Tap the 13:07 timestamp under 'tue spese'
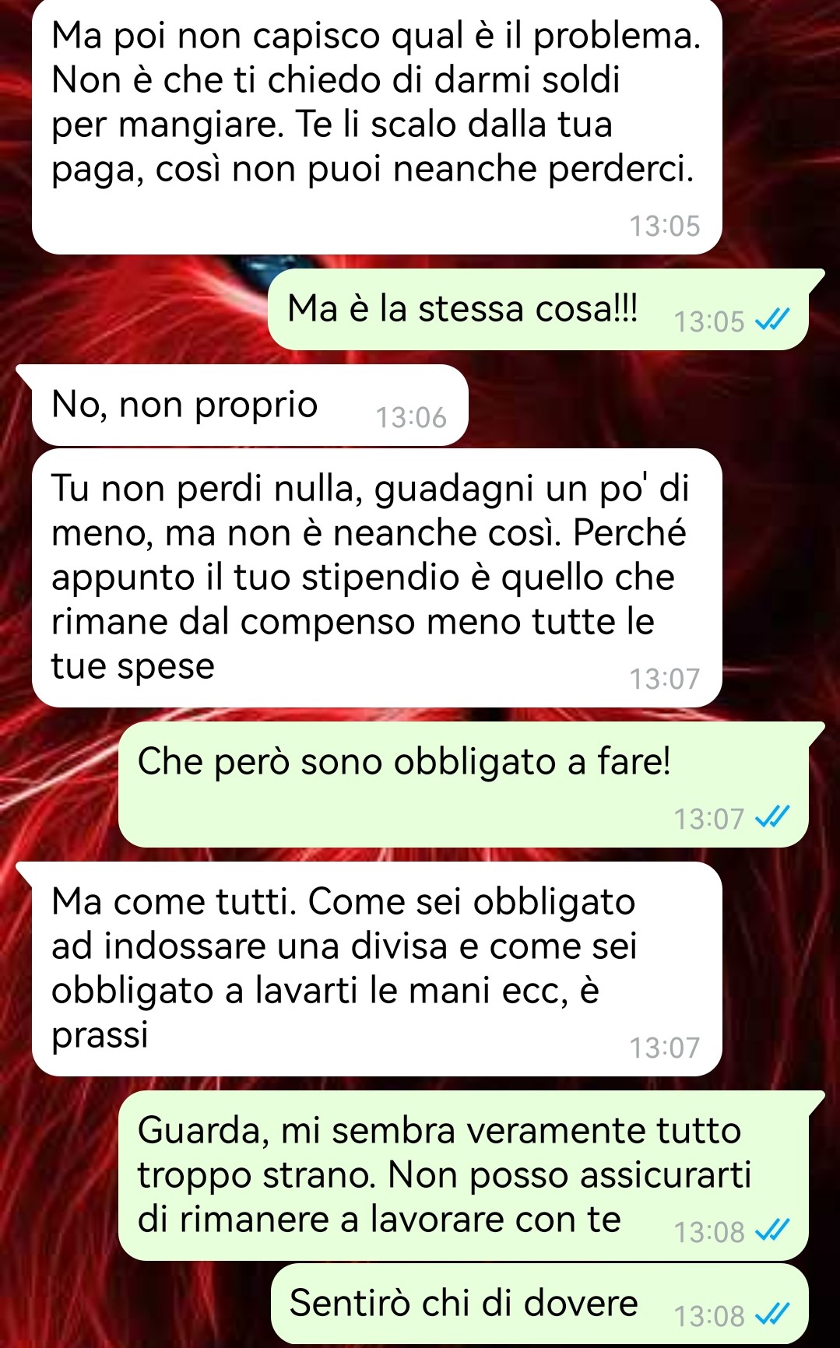The height and width of the screenshot is (1348, 840). pos(665,679)
